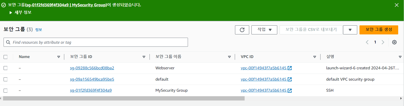Click the Name column header

point(24,57)
